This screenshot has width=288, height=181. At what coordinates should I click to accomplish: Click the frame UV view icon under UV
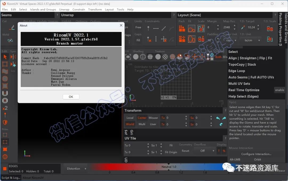pyautogui.click(x=128, y=57)
